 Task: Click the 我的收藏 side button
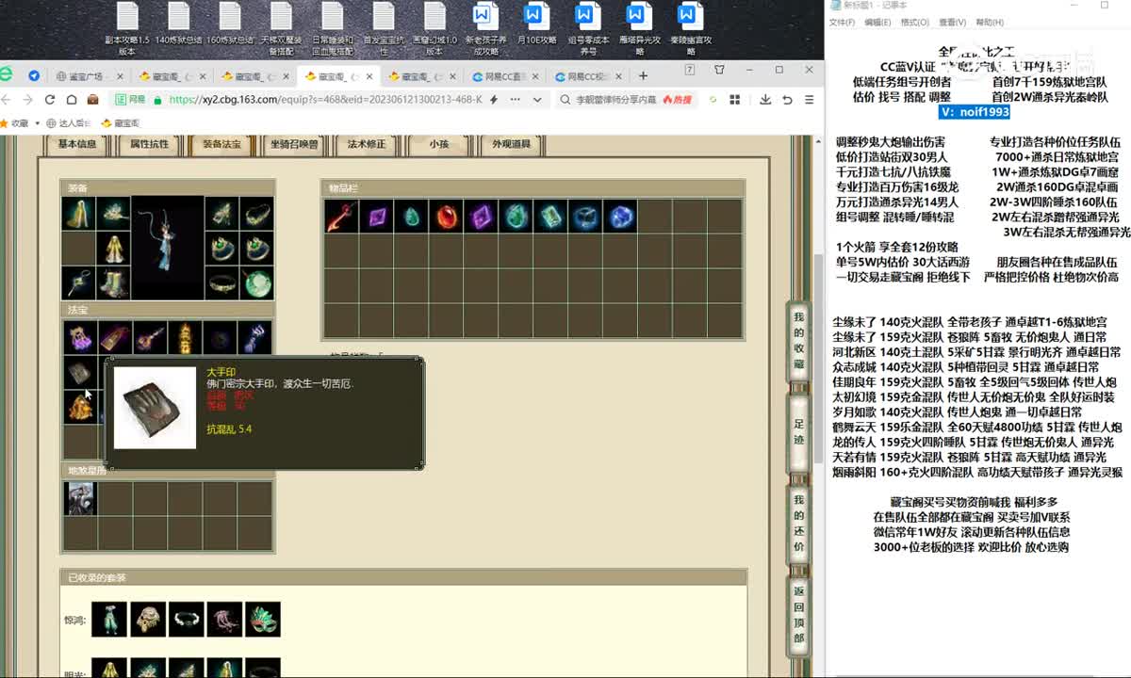click(798, 341)
